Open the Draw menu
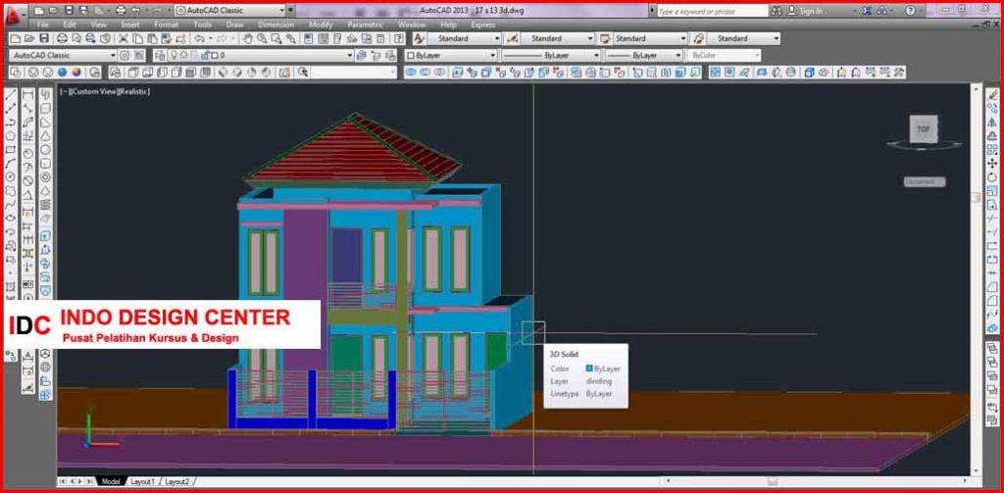This screenshot has height=493, width=1004. coord(234,25)
